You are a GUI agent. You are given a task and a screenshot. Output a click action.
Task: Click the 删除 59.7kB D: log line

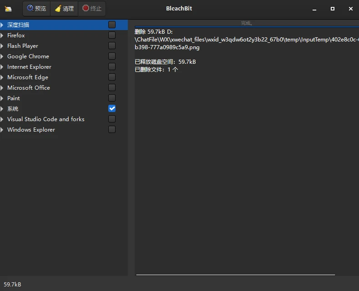(154, 32)
